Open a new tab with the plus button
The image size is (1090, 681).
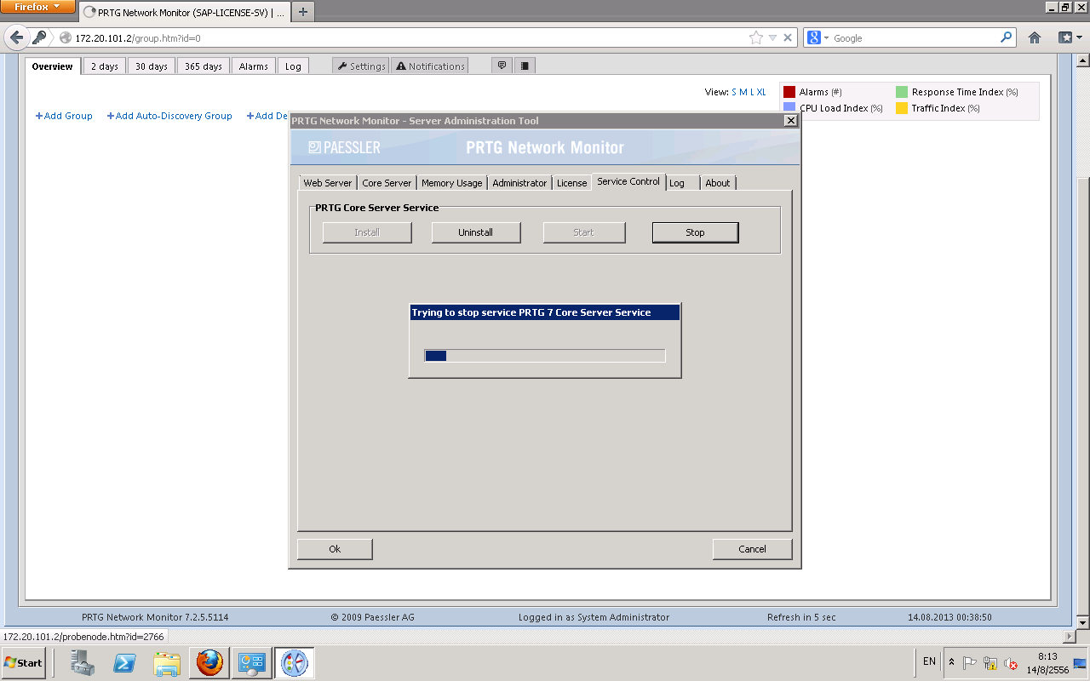click(x=303, y=12)
